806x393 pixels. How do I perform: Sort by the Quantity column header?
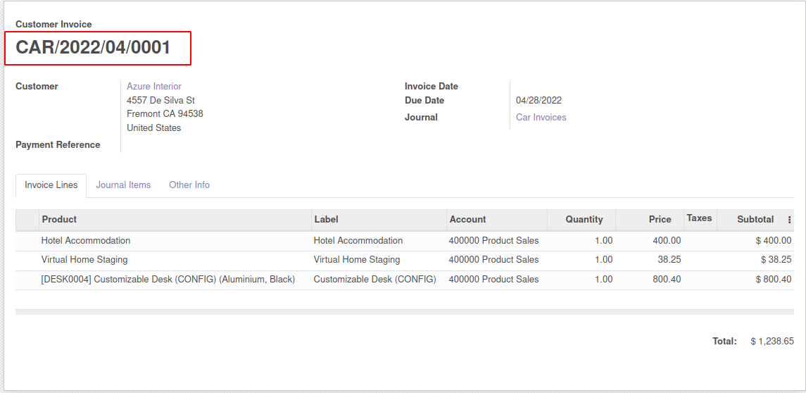pos(584,220)
